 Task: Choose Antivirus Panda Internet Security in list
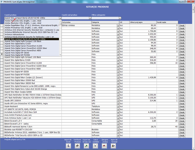click(x=32, y=37)
